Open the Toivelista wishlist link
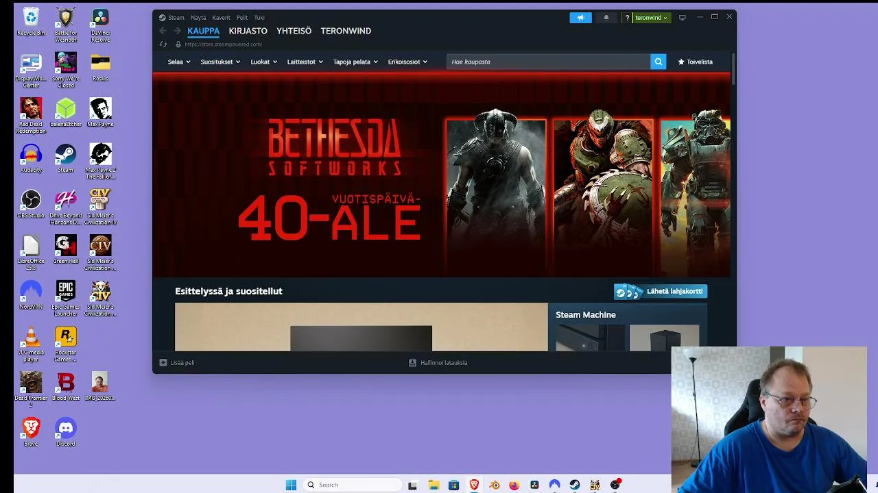 coord(696,62)
